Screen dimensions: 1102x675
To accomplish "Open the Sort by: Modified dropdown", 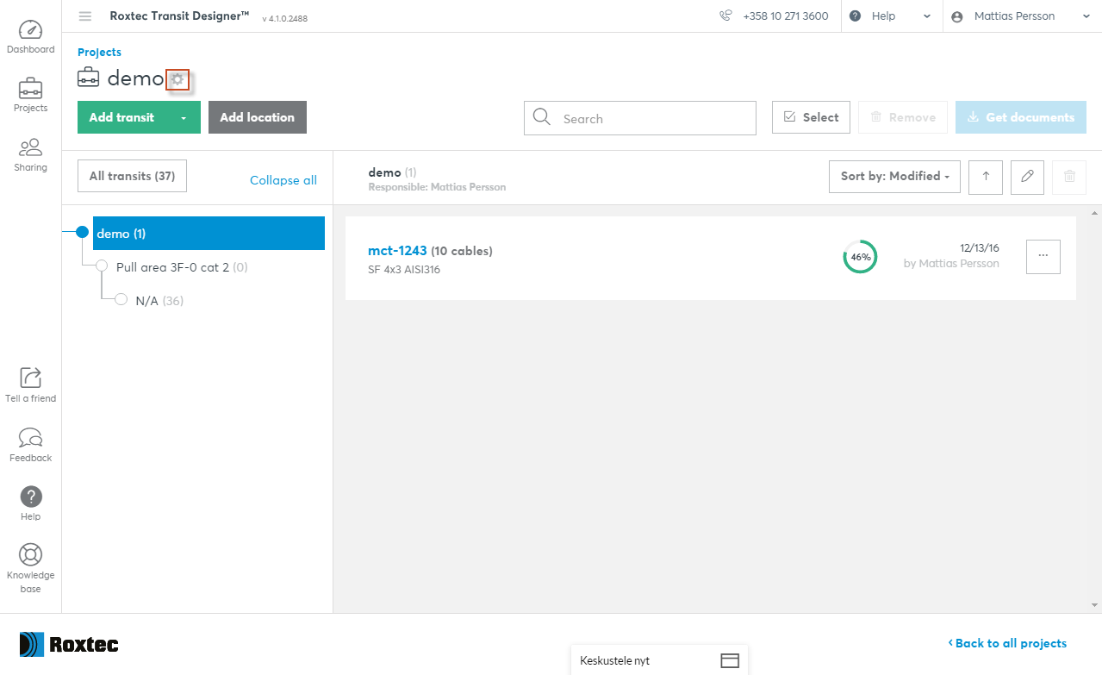I will click(x=894, y=177).
